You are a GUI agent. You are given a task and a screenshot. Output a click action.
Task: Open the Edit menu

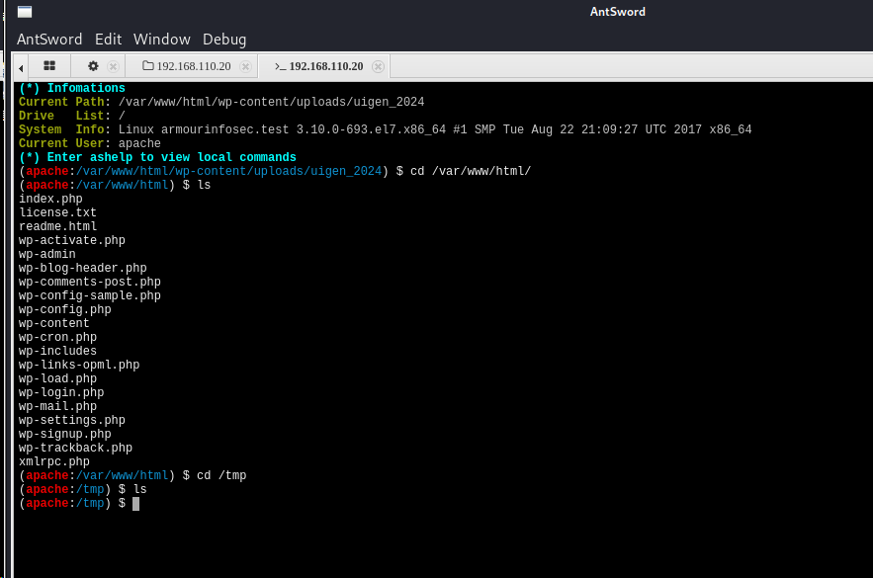point(108,40)
